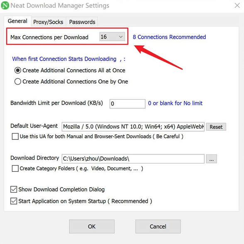Click the Cancel button
The width and height of the screenshot is (244, 244).
tap(158, 227)
